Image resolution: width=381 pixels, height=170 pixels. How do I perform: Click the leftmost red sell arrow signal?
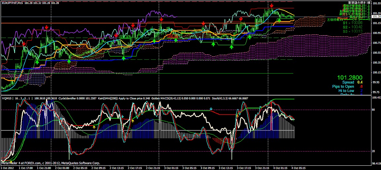24,43
